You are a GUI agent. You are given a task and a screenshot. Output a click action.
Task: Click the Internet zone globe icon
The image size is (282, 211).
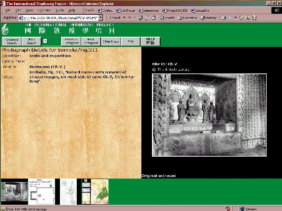click(x=242, y=209)
